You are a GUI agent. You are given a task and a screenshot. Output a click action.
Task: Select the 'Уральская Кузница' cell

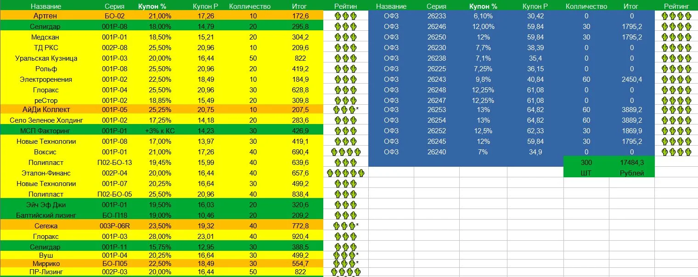(45, 58)
